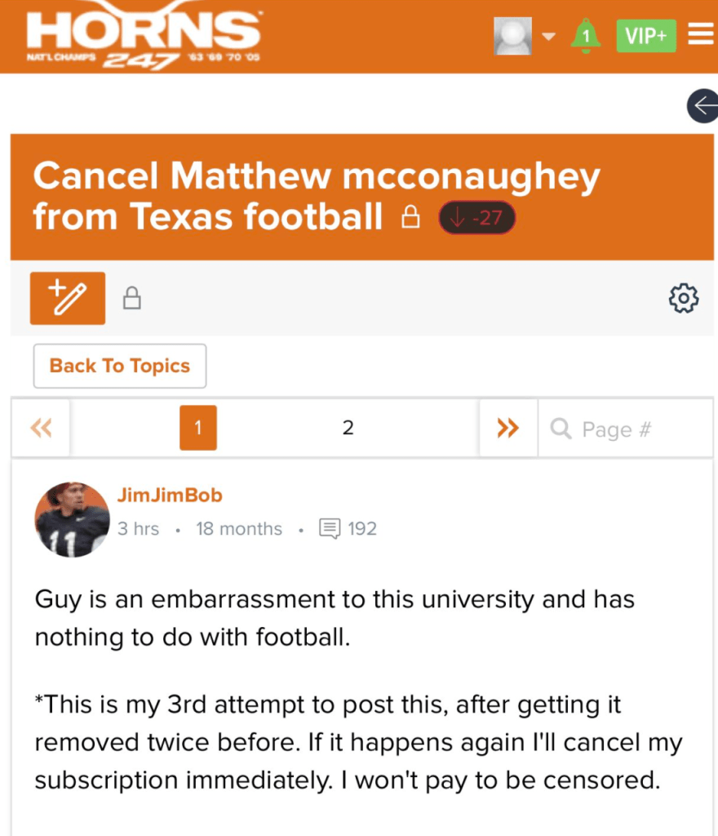Viewport: 718px width, 836px height.
Task: Click the green VIP+ badge
Action: click(x=645, y=36)
